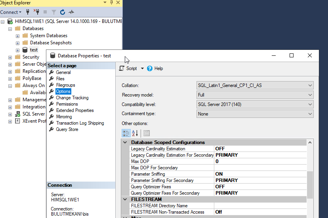The width and height of the screenshot is (328, 218).
Task: Open the Compatibility level dropdown
Action: click(255, 104)
